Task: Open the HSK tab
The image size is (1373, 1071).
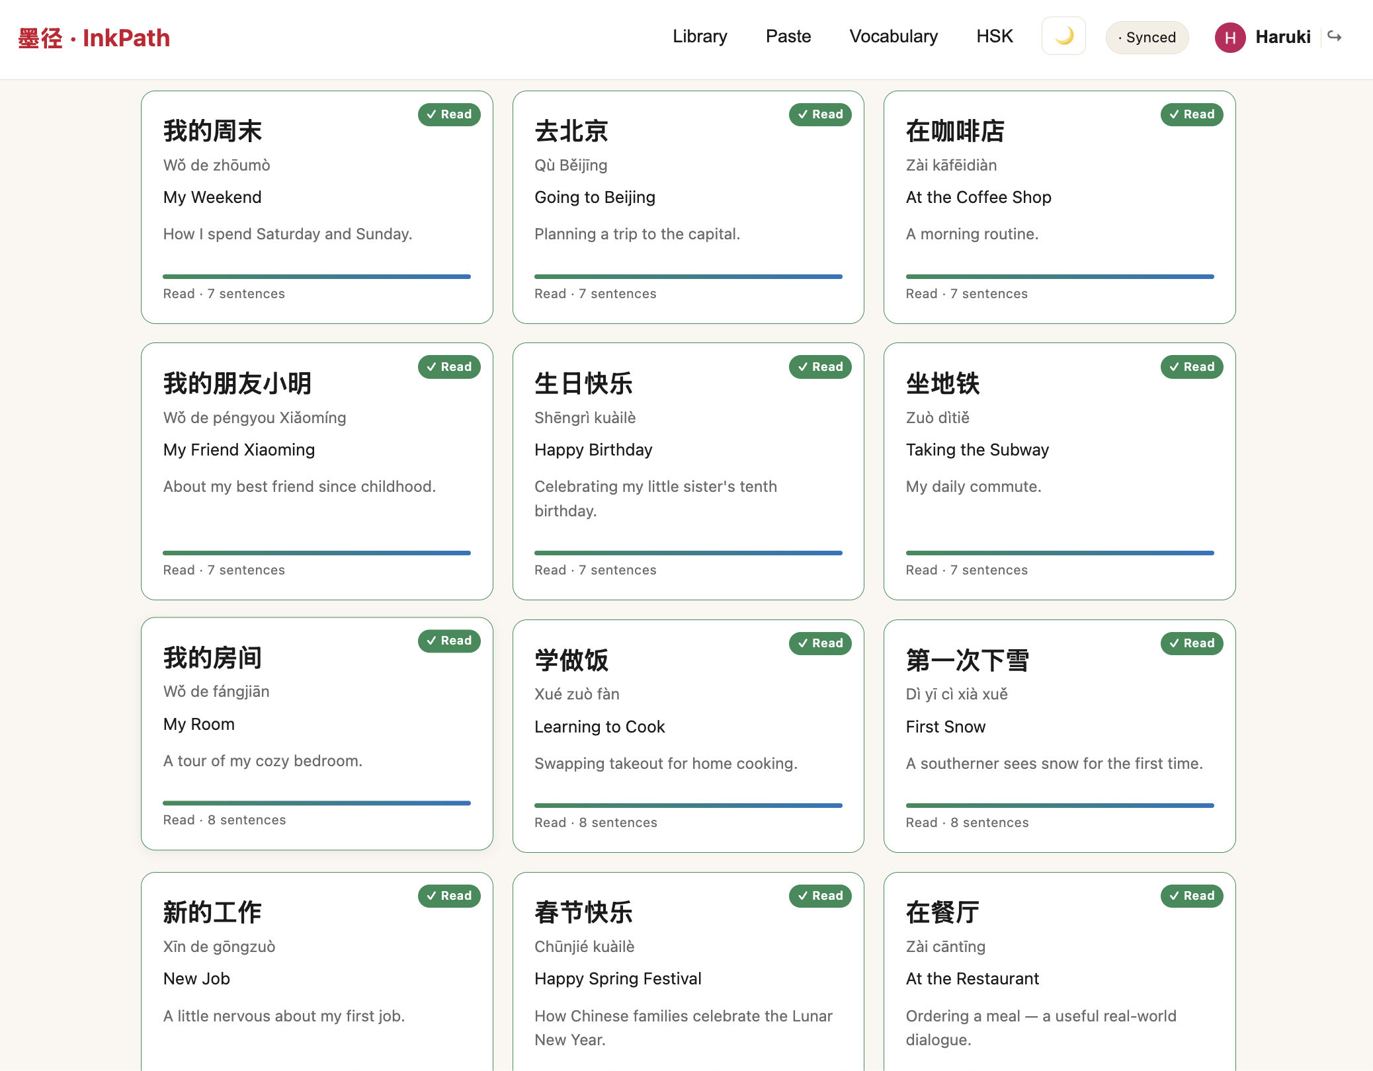Action: point(995,36)
